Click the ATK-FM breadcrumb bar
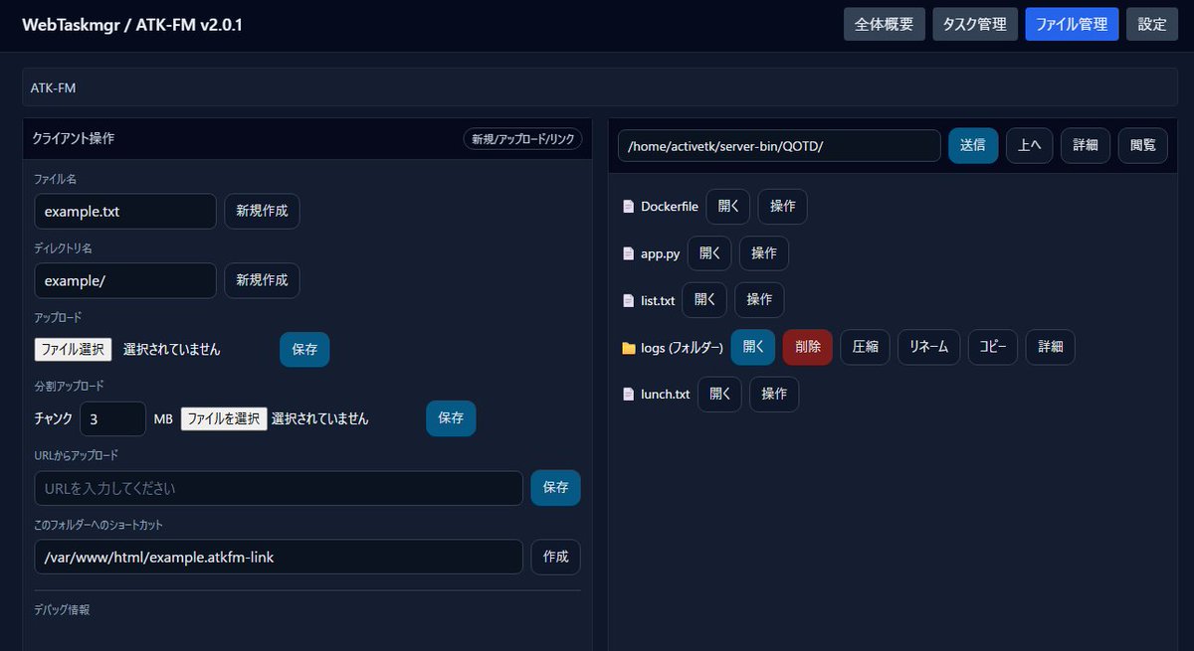Screen dimensions: 1194x651 coord(600,87)
